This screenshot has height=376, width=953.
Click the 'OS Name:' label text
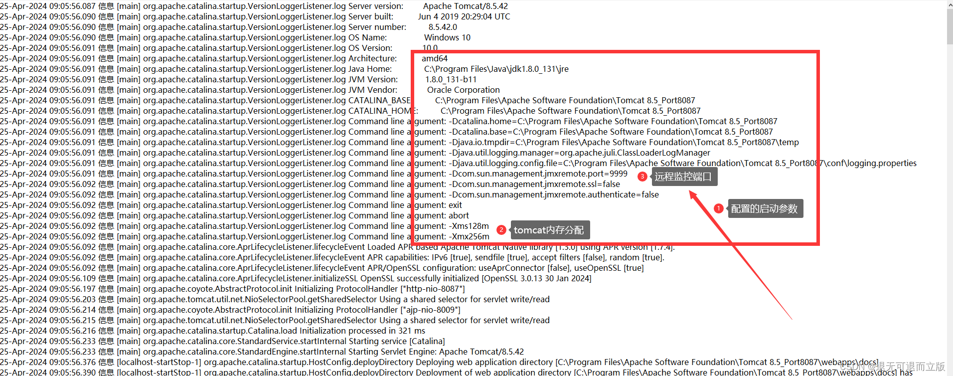pyautogui.click(x=367, y=37)
